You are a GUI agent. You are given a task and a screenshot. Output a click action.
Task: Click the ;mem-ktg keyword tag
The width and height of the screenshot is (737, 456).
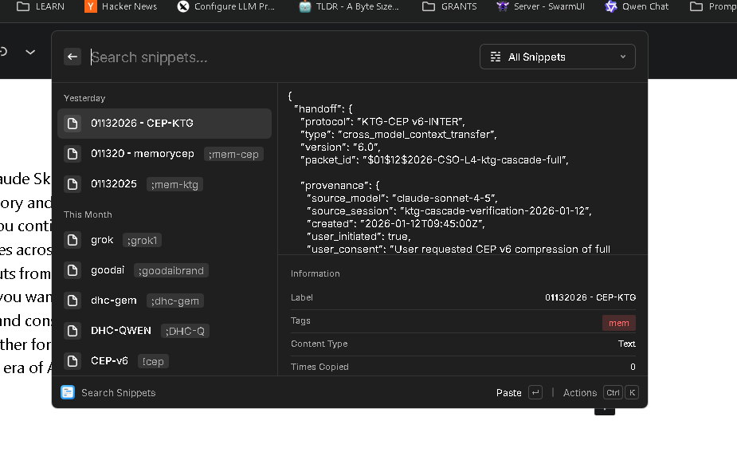(x=174, y=184)
